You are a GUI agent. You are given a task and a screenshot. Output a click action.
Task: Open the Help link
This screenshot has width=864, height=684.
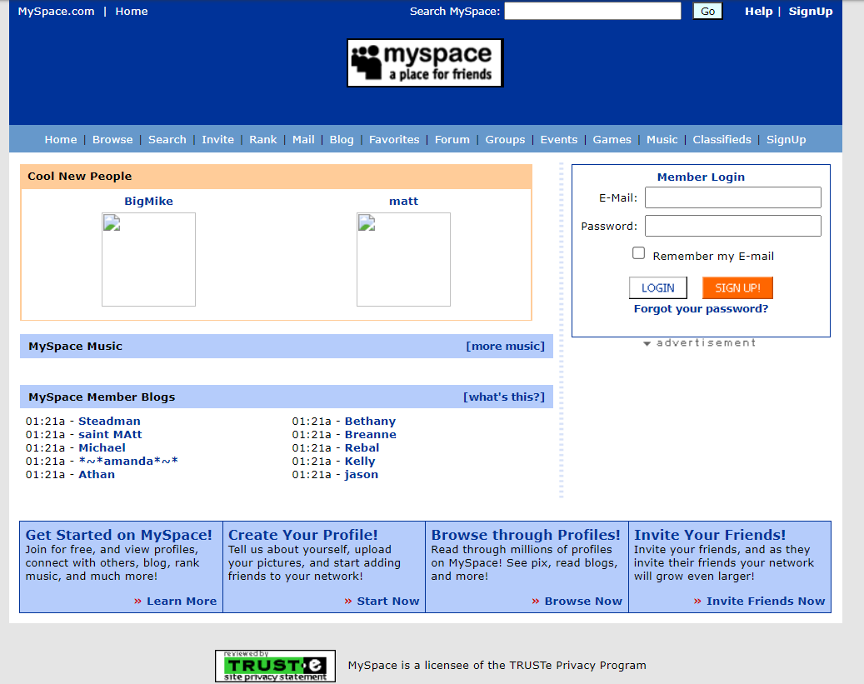(759, 12)
